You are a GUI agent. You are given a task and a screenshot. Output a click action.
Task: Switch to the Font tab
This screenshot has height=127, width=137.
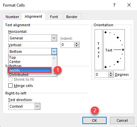(54, 17)
